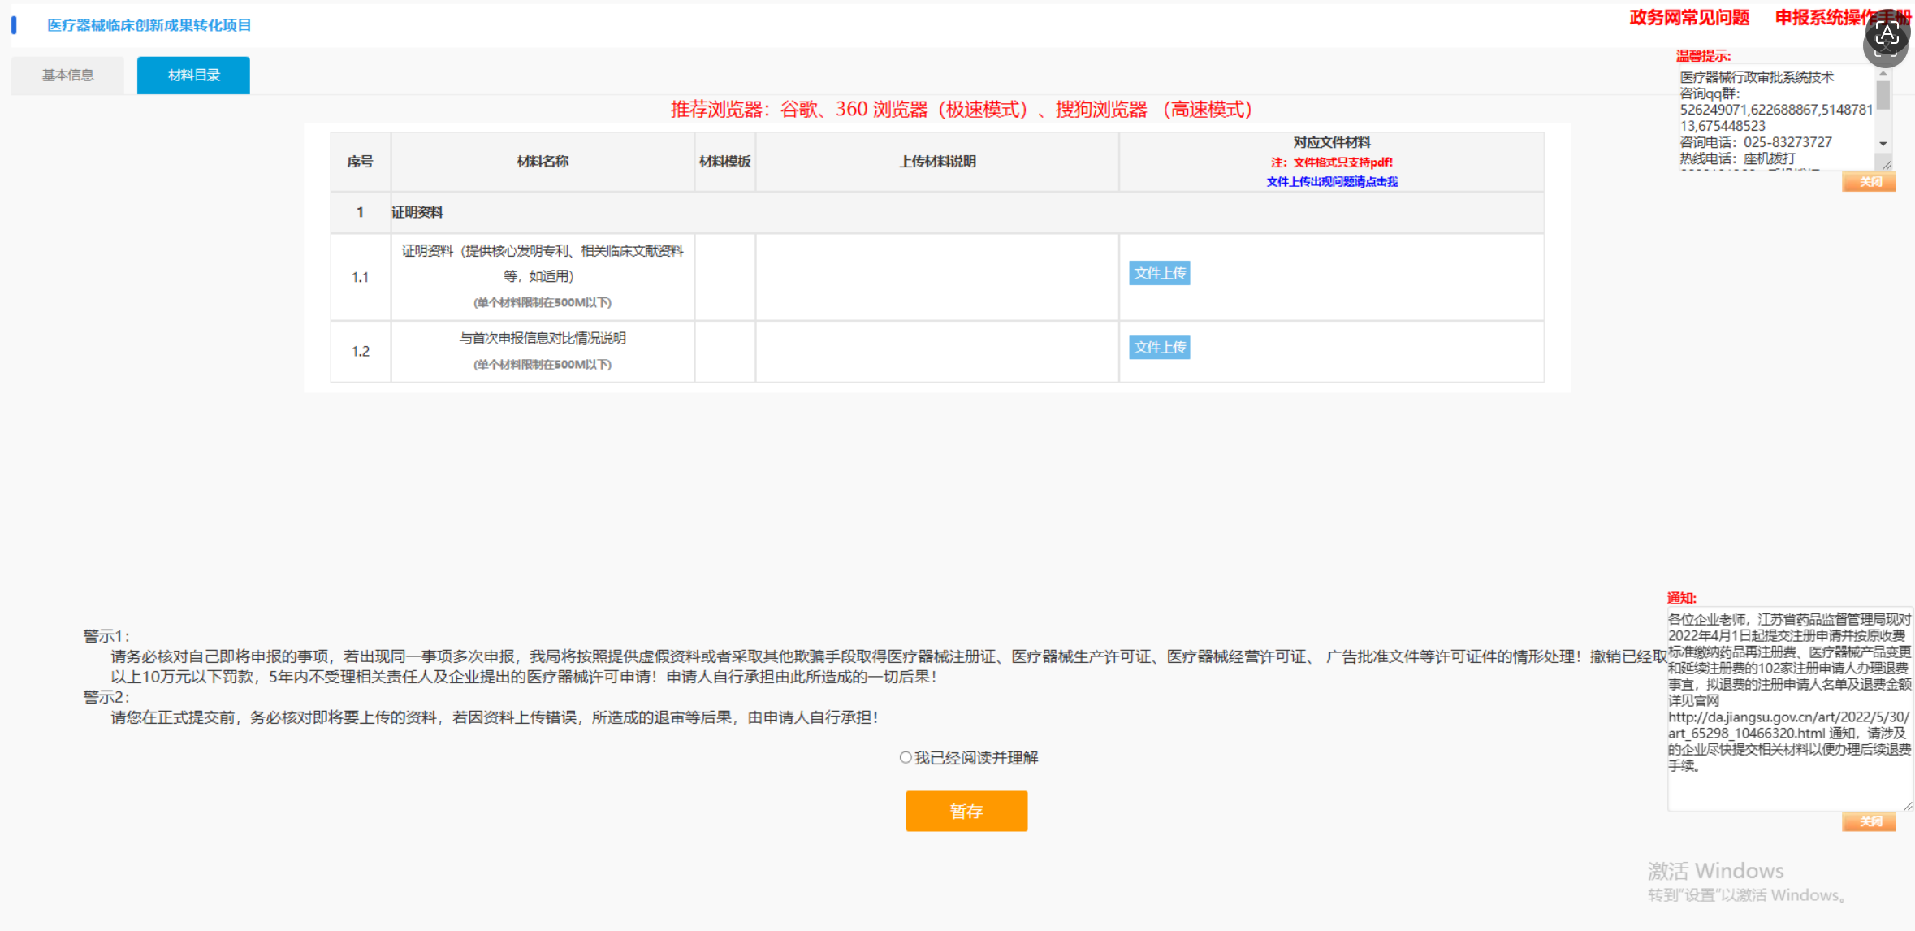The image size is (1915, 931).
Task: Click the 警示2 warning label
Action: pos(106,697)
